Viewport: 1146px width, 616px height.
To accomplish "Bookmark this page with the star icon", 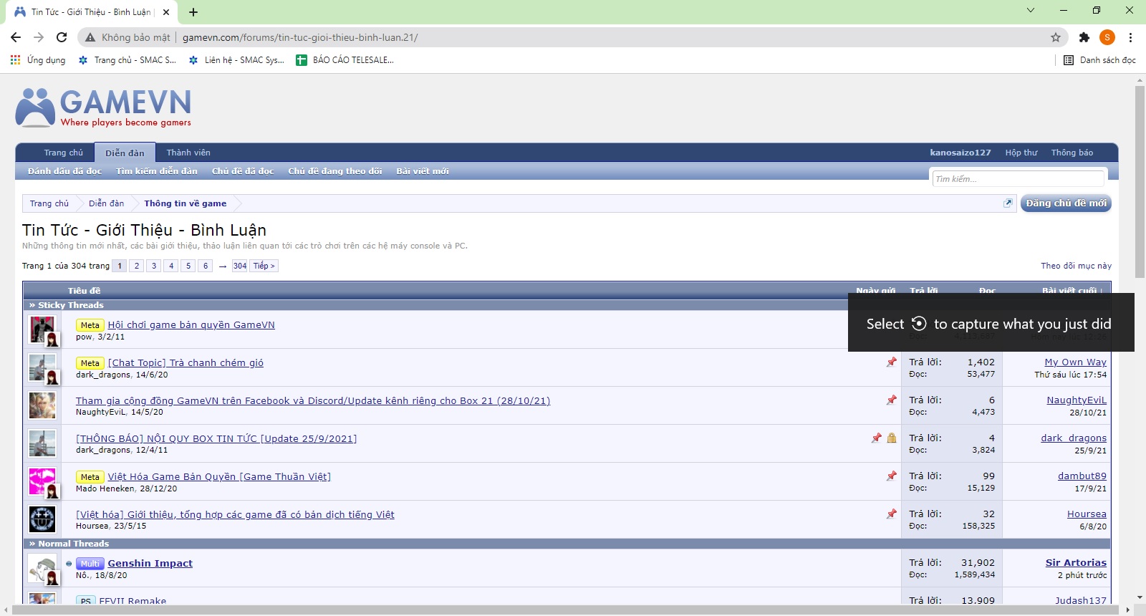I will point(1056,37).
